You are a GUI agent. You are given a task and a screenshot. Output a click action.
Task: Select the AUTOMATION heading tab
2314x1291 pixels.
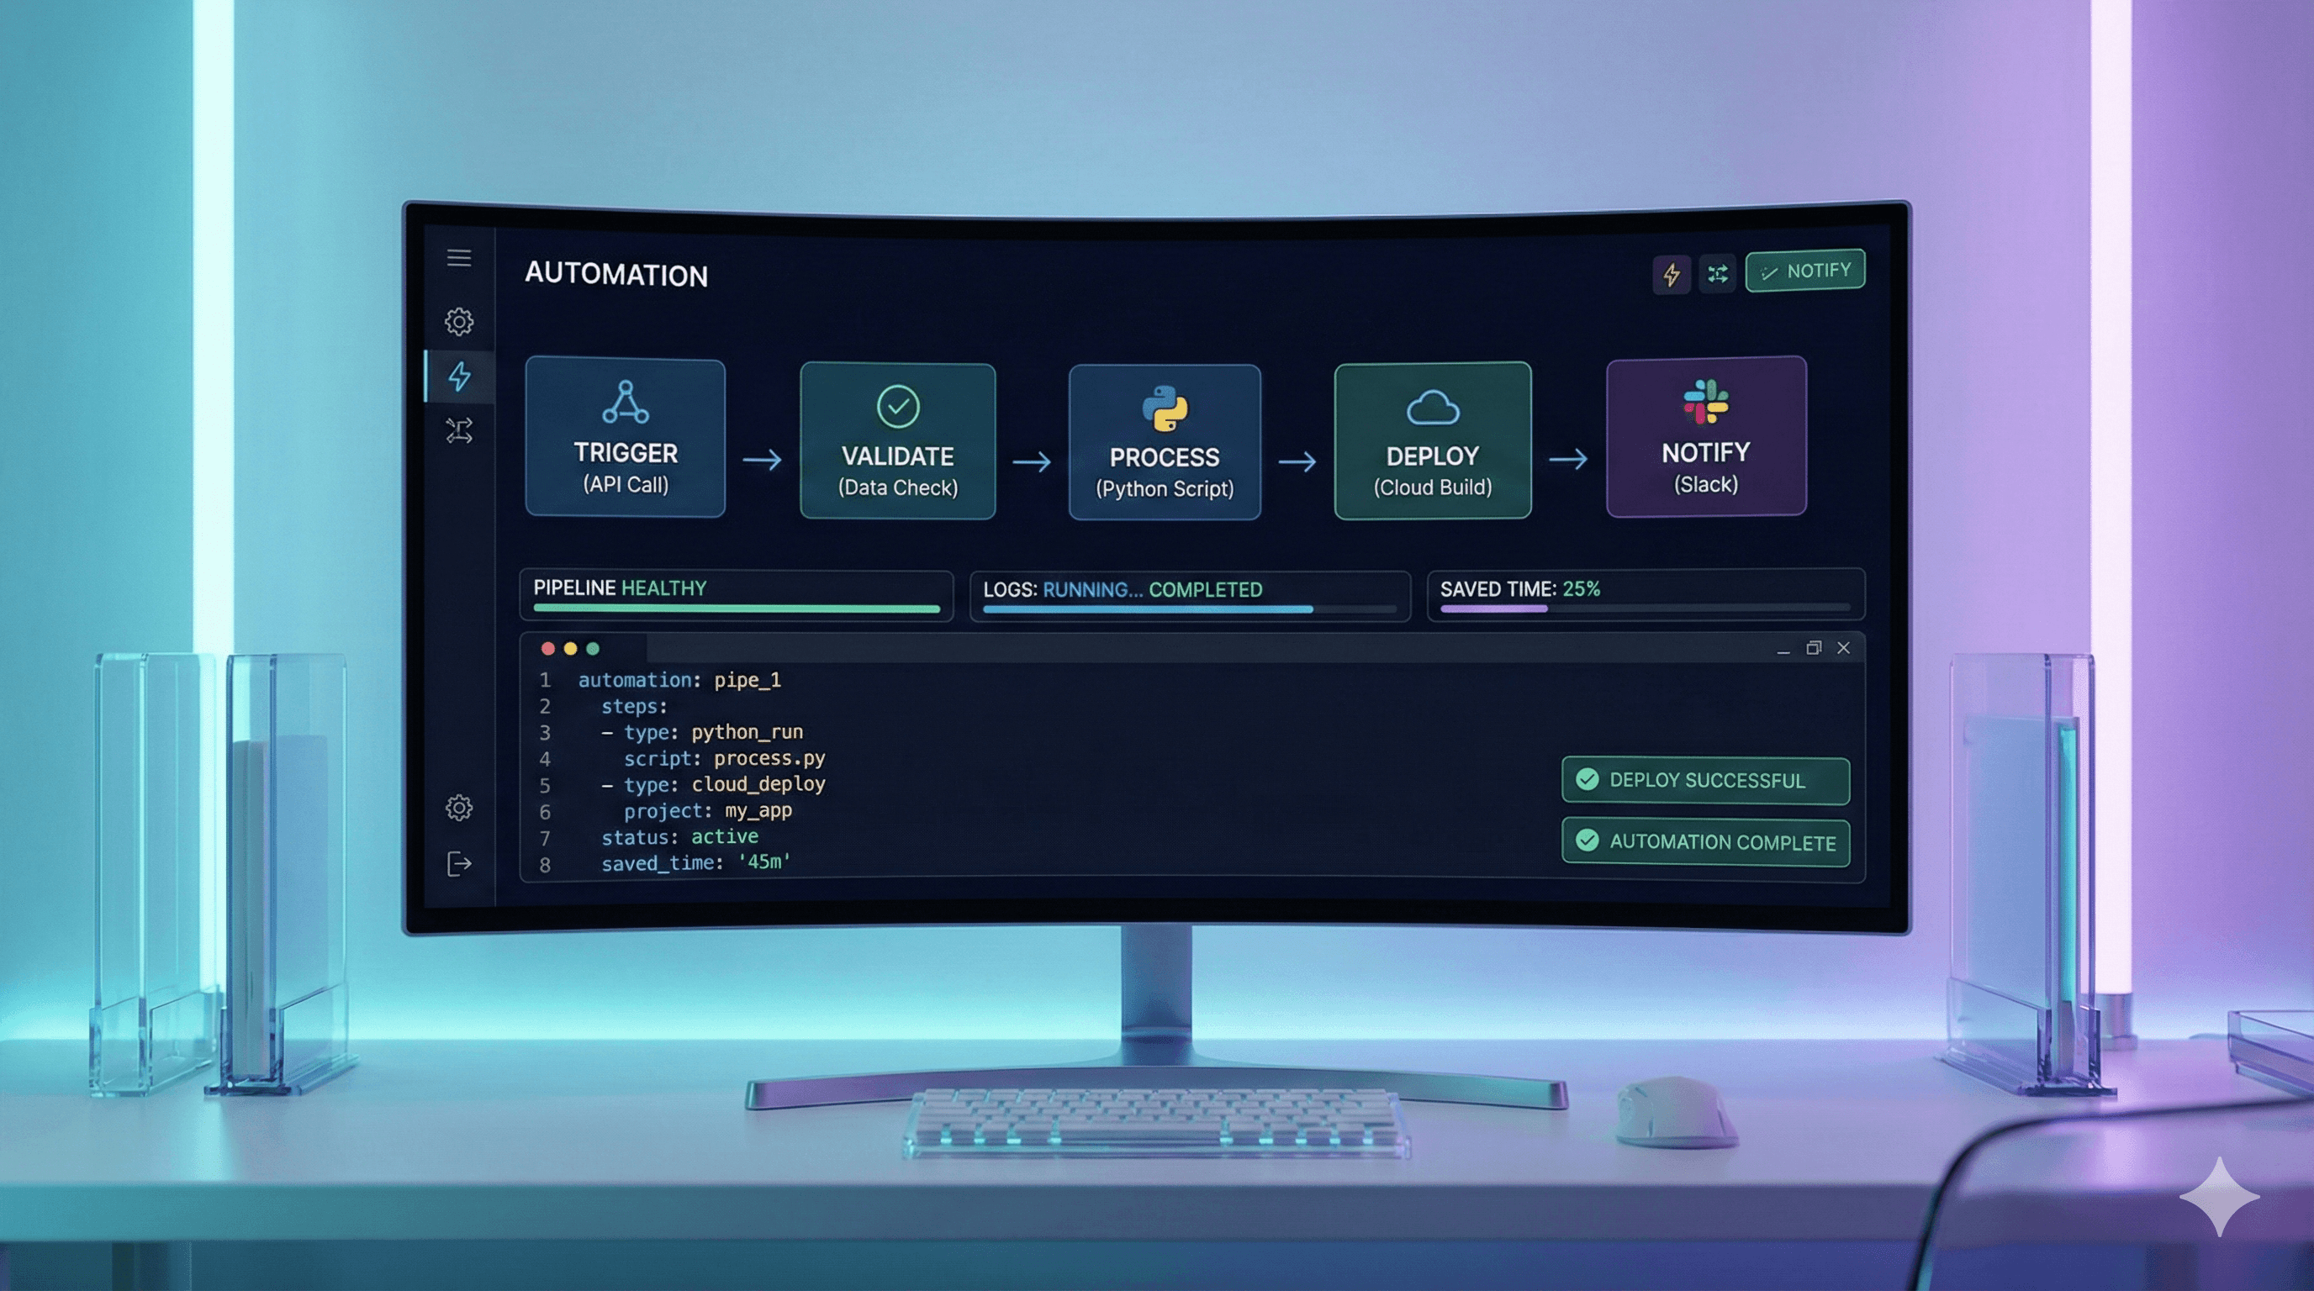click(616, 275)
